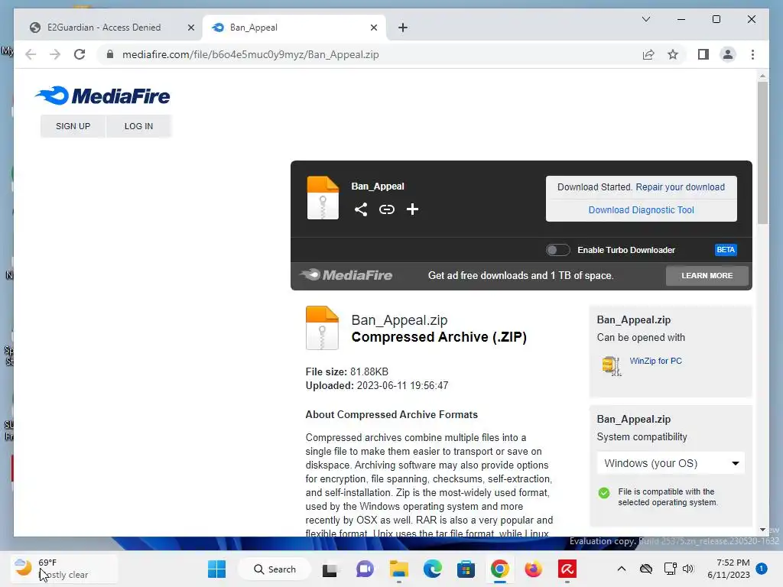The width and height of the screenshot is (783, 587).
Task: Click the SIGN UP button
Action: (73, 126)
